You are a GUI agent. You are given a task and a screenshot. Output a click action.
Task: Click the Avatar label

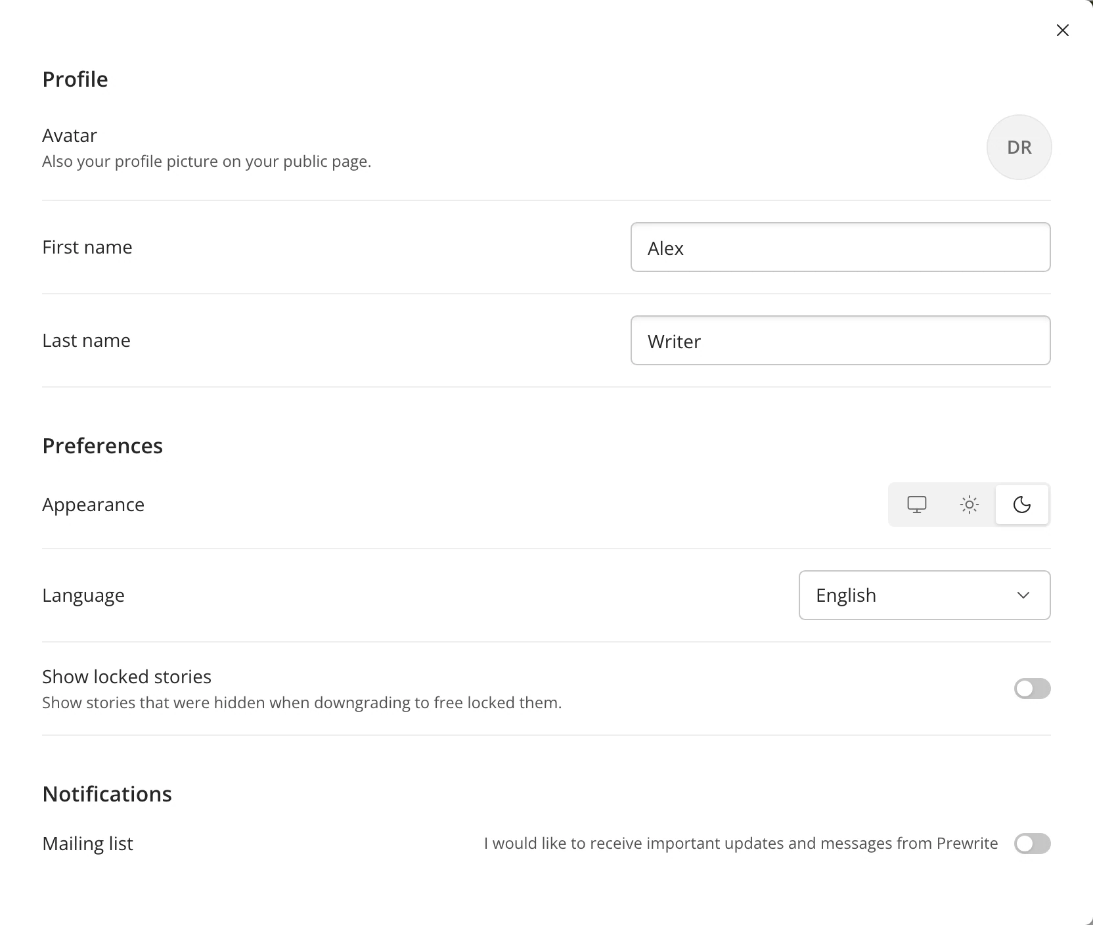(70, 135)
